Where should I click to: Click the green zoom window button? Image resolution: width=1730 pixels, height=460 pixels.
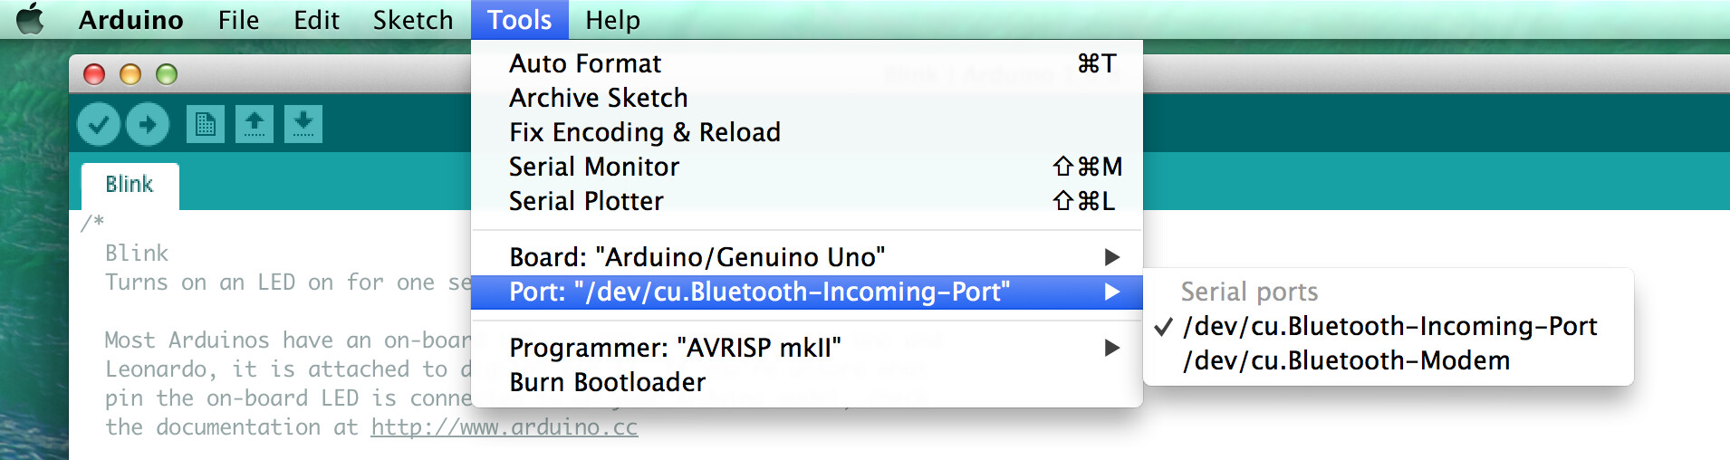[x=167, y=74]
